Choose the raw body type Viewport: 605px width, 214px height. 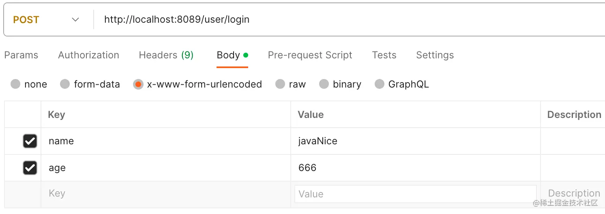[280, 84]
